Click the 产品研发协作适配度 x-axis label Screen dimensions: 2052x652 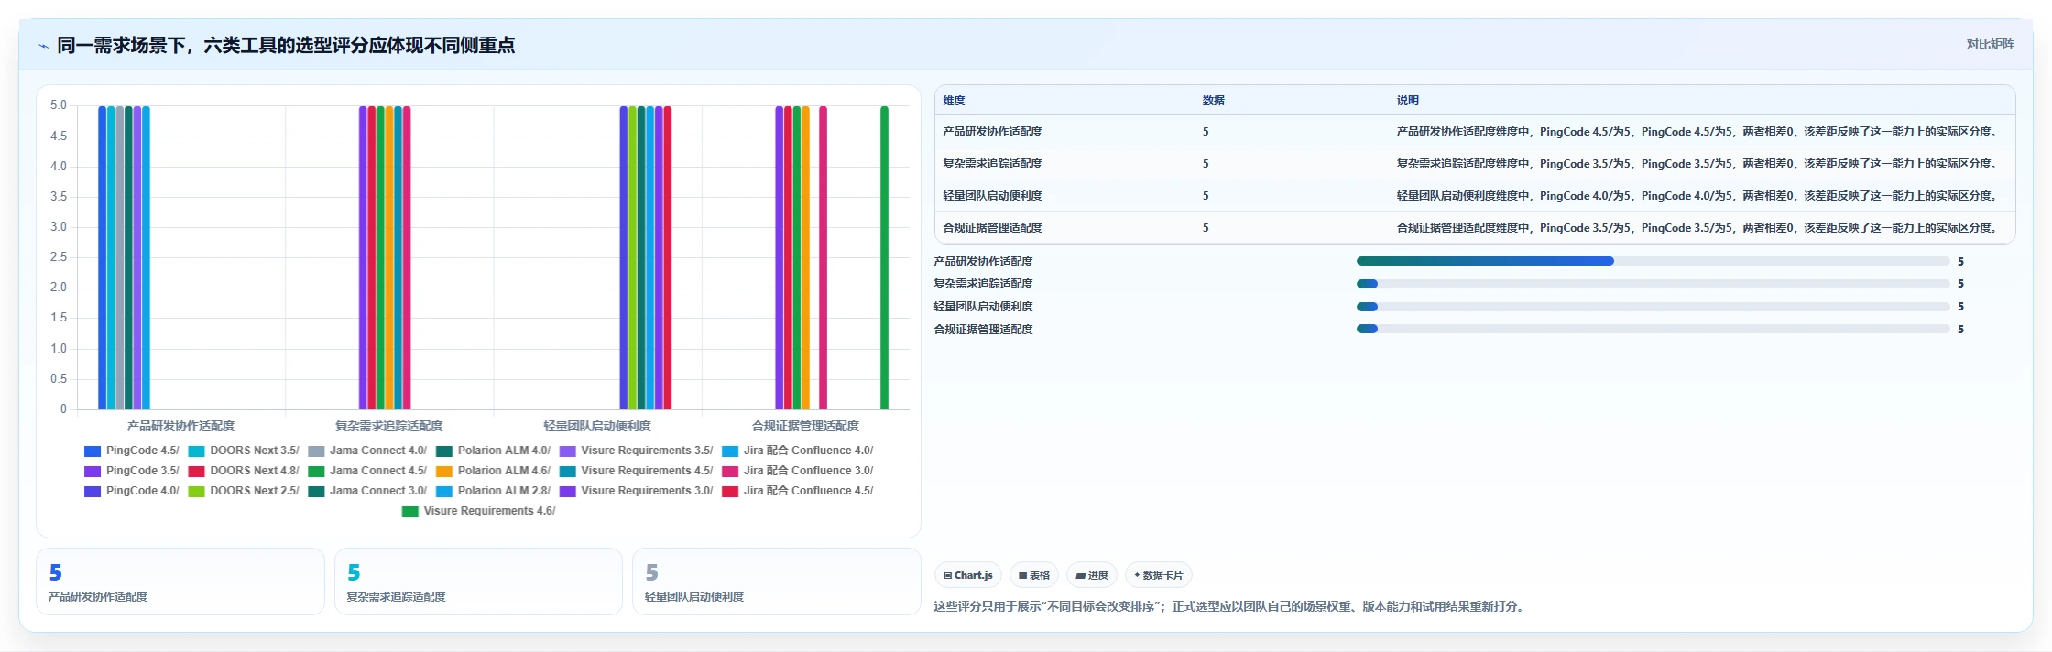[180, 426]
